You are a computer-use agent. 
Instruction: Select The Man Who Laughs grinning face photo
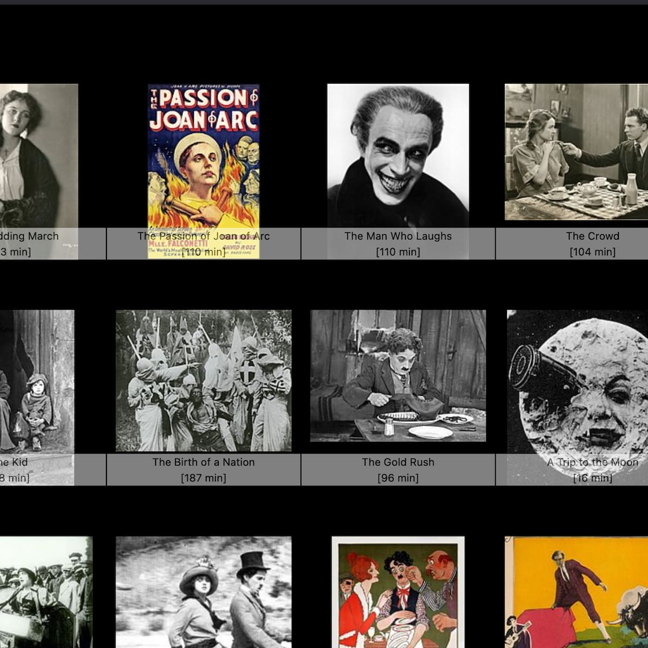398,156
